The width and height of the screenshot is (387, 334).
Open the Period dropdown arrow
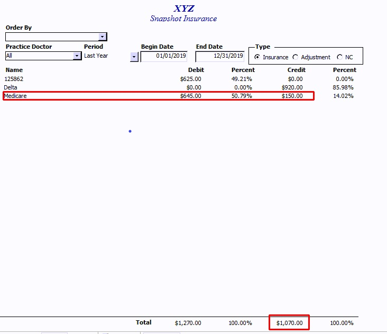tap(134, 57)
